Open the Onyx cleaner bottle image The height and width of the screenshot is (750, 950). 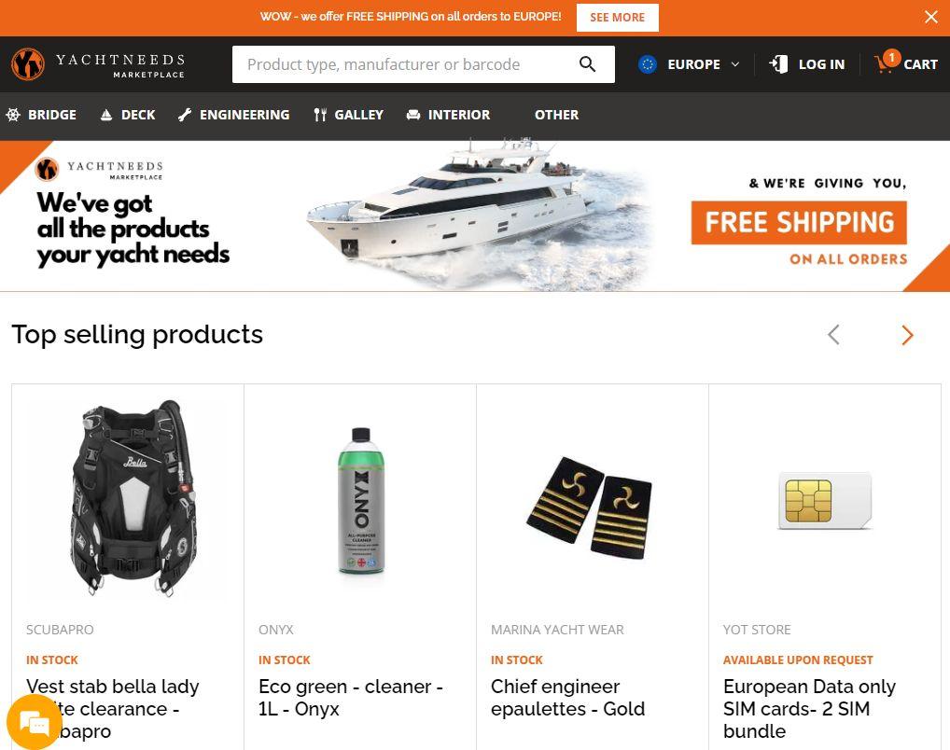click(x=361, y=500)
